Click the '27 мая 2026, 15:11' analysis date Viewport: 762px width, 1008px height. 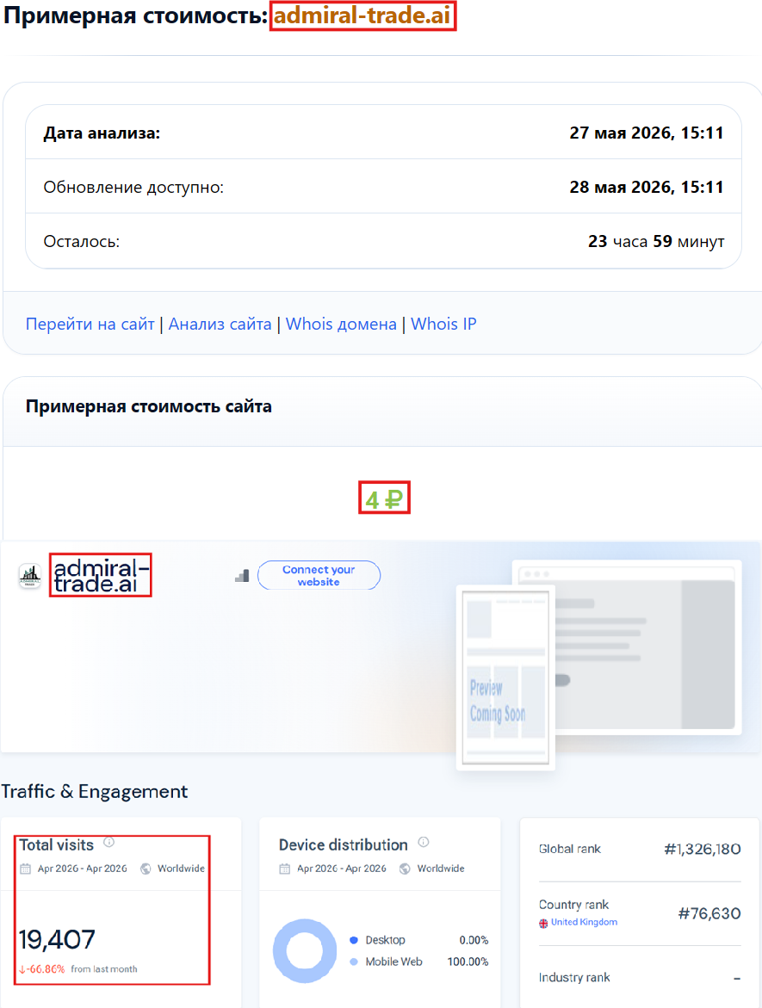[x=647, y=133]
